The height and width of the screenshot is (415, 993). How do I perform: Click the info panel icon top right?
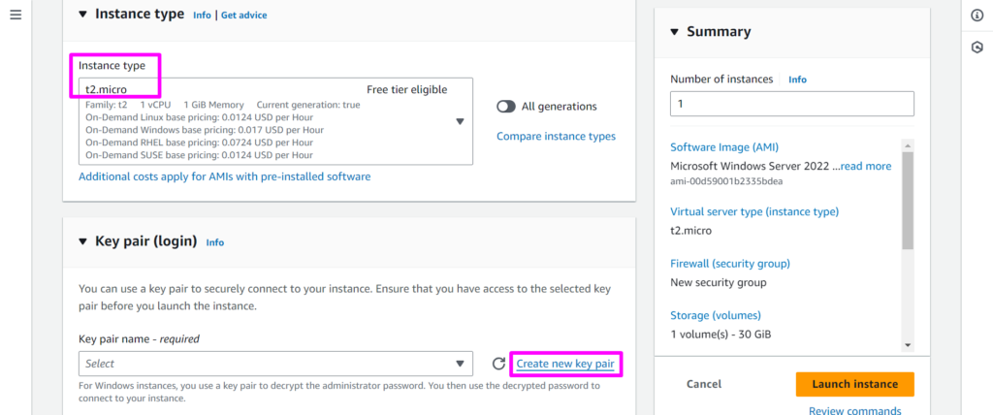[x=977, y=16]
